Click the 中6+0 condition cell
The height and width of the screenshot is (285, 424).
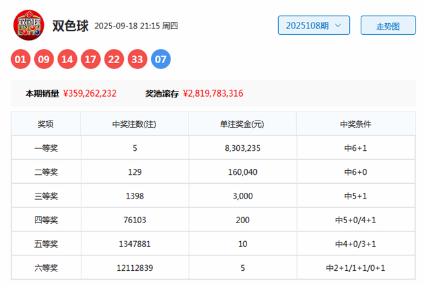[356, 172]
